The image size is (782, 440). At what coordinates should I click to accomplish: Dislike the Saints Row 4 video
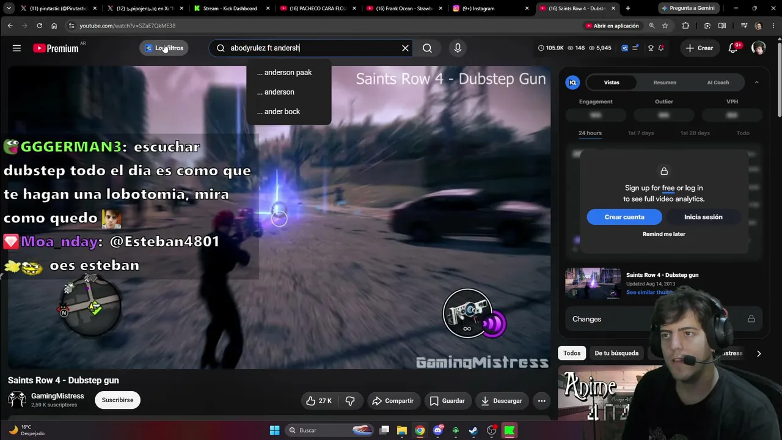tap(350, 401)
